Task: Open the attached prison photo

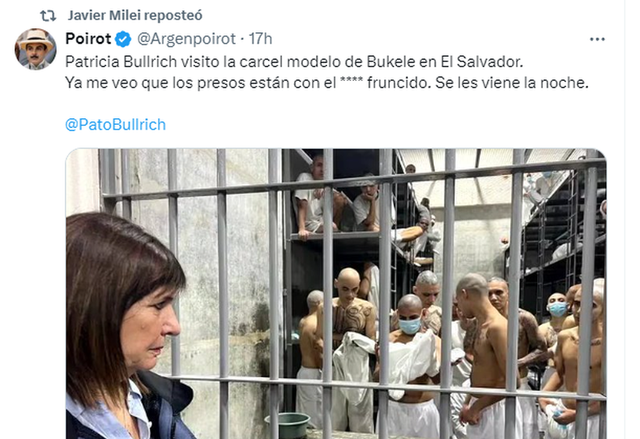Action: 336,294
